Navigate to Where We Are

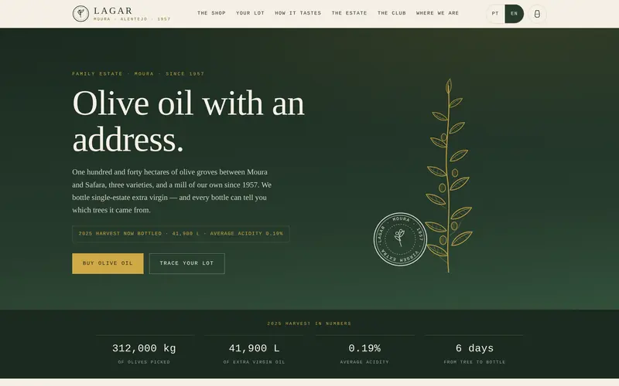pos(437,13)
